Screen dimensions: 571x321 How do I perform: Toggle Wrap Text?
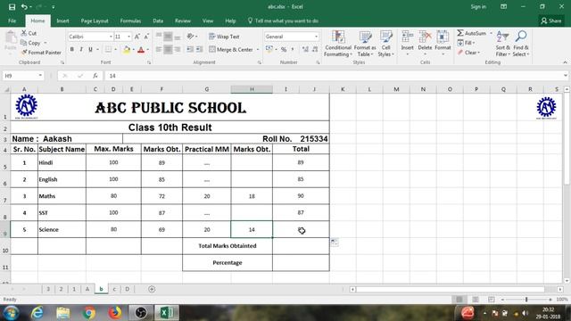click(x=224, y=37)
